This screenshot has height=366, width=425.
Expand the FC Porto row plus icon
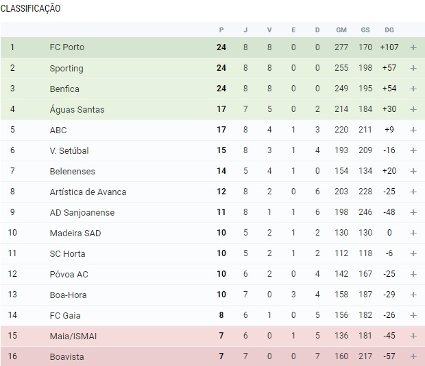pyautogui.click(x=413, y=48)
